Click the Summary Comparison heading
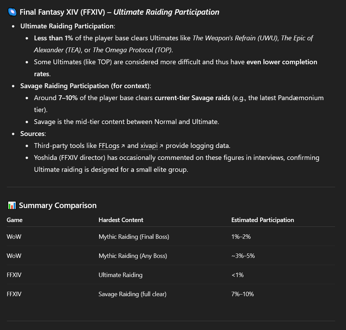346x330 pixels. coord(57,205)
